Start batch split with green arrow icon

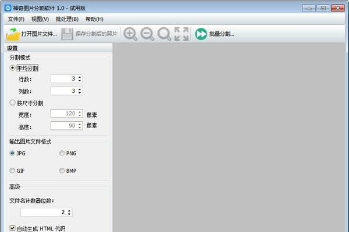tap(201, 34)
